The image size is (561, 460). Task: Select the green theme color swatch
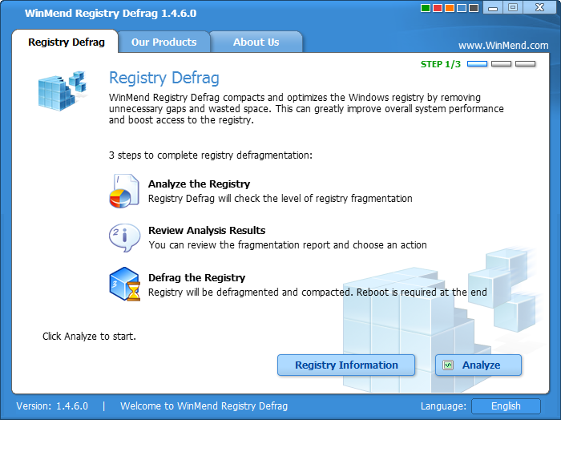coord(426,8)
